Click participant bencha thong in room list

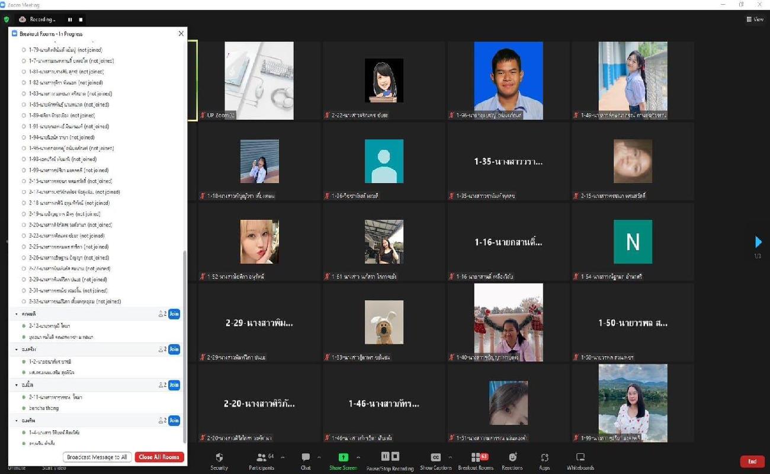coord(44,408)
